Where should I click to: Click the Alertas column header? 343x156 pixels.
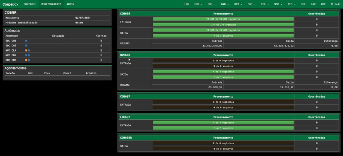pyautogui.click(x=101, y=36)
